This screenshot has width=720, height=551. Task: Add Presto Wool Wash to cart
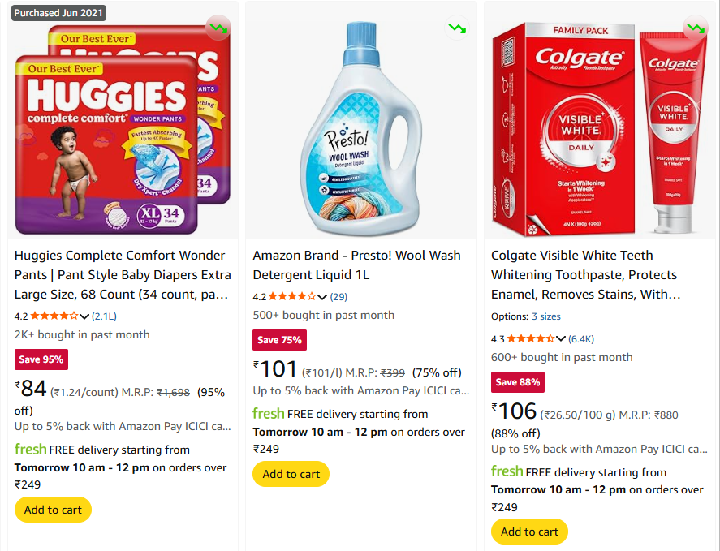(x=291, y=474)
